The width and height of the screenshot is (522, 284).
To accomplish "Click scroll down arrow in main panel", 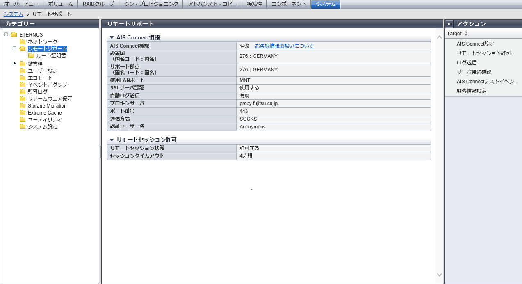I will tap(439, 275).
